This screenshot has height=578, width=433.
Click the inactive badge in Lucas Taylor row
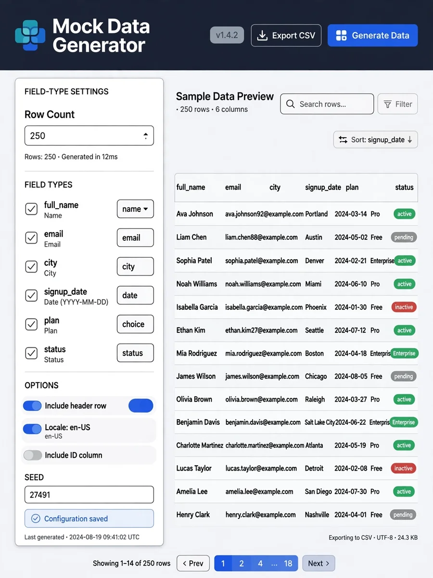(x=404, y=468)
